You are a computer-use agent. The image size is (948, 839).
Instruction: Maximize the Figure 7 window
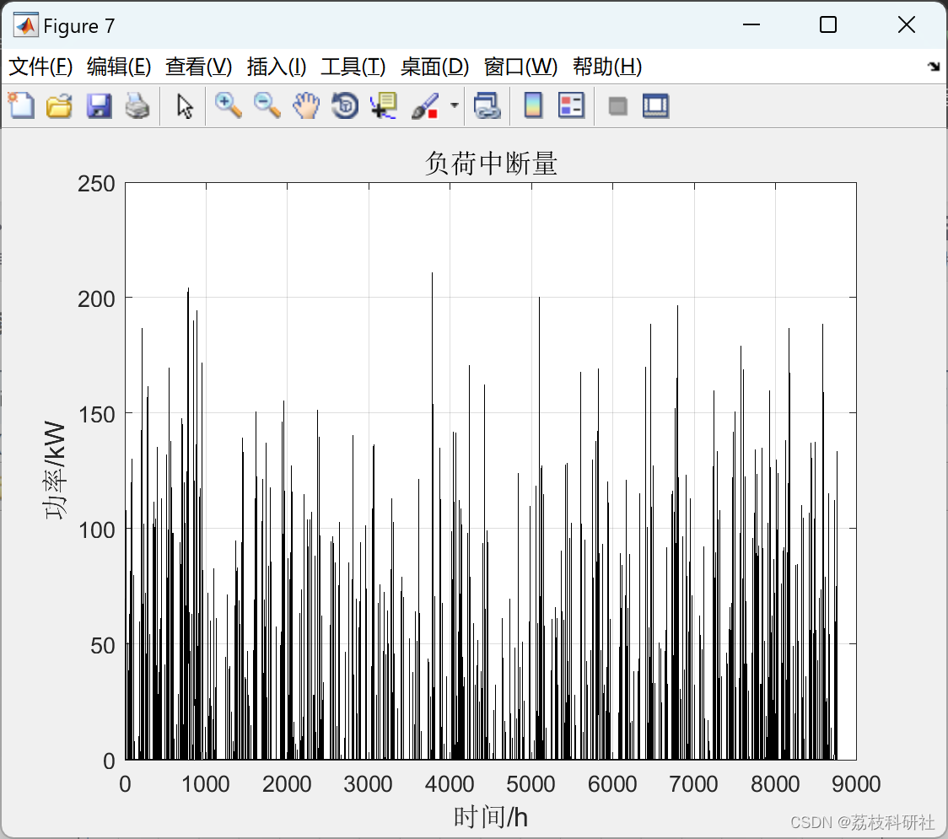pyautogui.click(x=827, y=24)
